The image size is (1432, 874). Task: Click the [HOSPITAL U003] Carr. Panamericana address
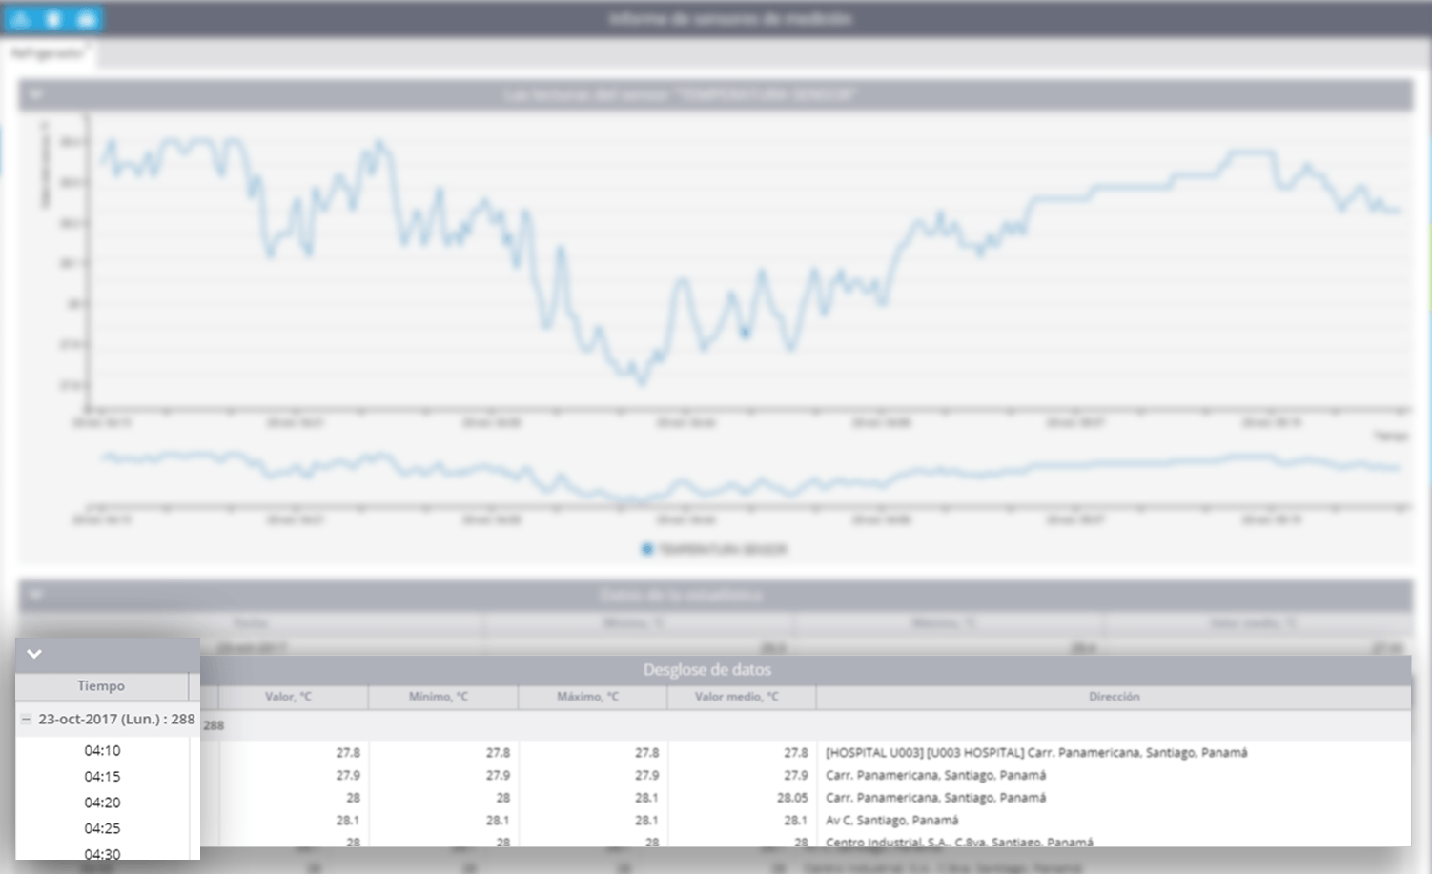1036,753
